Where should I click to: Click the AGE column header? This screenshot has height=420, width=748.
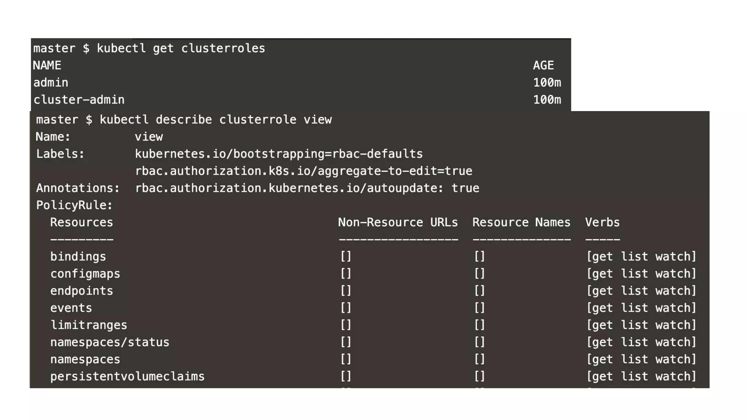543,66
